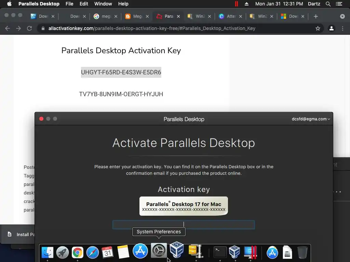Open Google Chrome from the dock
The width and height of the screenshot is (350, 262).
pos(78,252)
